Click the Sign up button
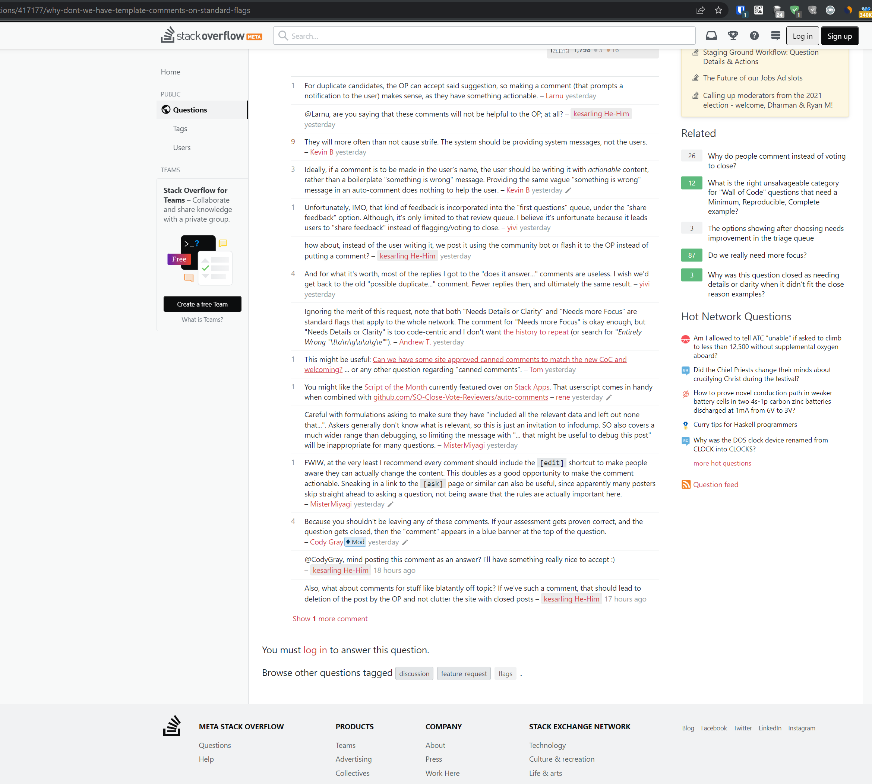Image resolution: width=872 pixels, height=784 pixels. point(839,36)
